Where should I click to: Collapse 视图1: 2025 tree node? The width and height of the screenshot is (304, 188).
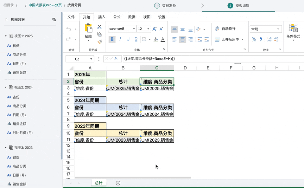click(6, 36)
